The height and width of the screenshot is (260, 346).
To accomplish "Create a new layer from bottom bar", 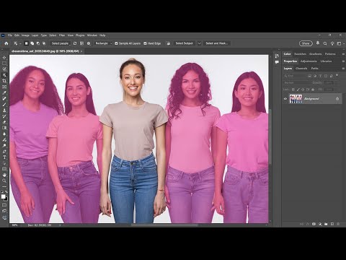I will coord(332,224).
